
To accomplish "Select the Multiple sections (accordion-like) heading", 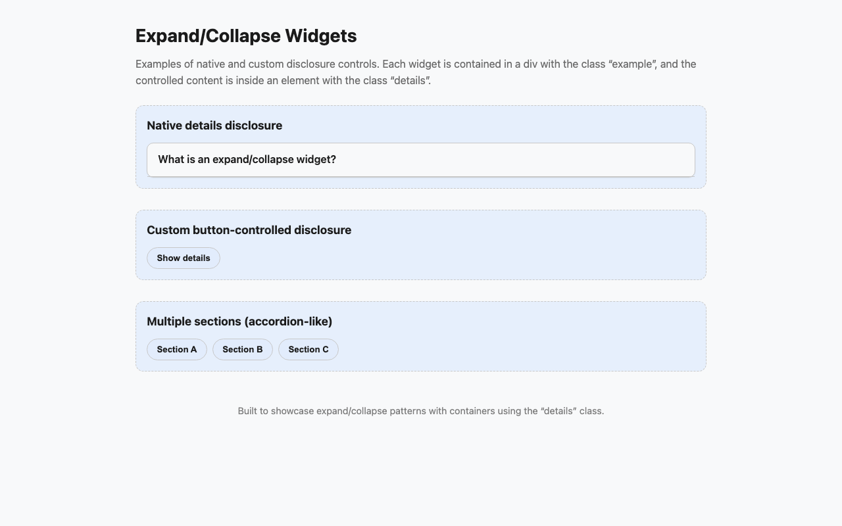I will coord(239,322).
